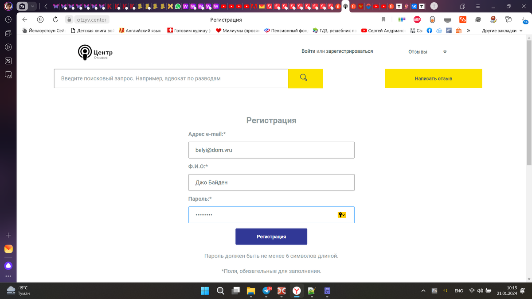Reload the current page
This screenshot has width=532, height=299.
tap(55, 19)
